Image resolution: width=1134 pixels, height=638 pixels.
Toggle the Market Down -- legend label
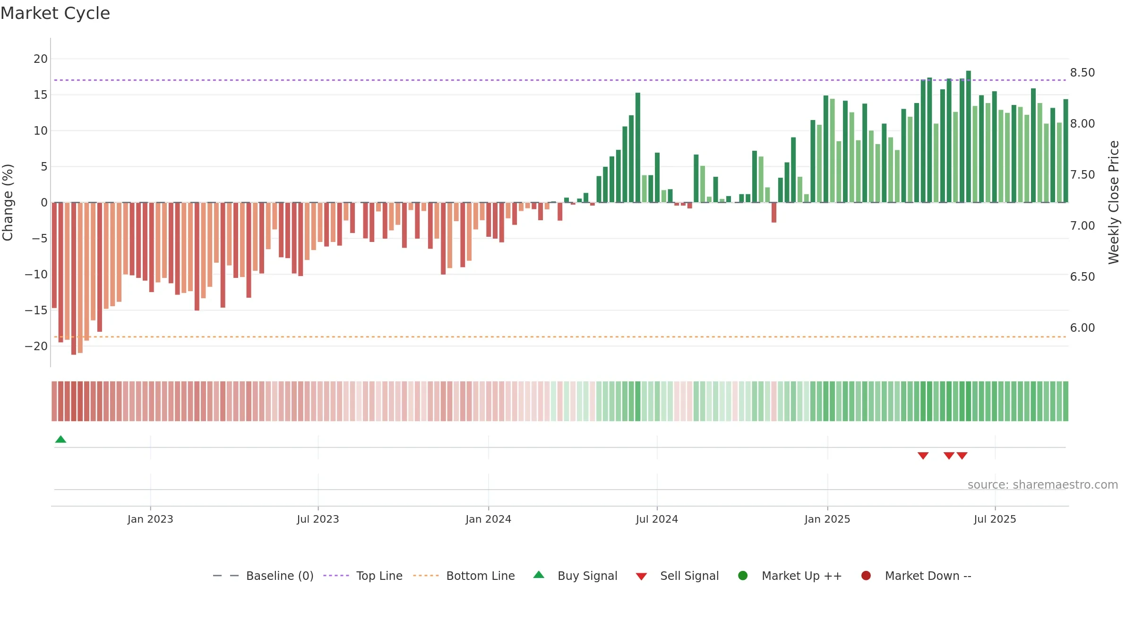coord(928,576)
